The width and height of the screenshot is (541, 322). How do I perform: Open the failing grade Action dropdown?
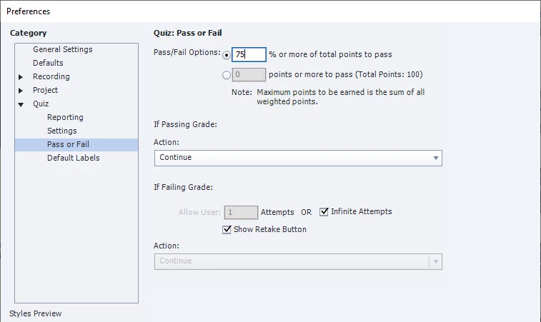pos(298,261)
